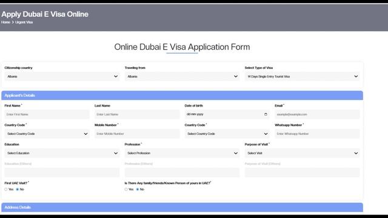Click the Education (Others) text field
388x218 pixels.
point(62,173)
